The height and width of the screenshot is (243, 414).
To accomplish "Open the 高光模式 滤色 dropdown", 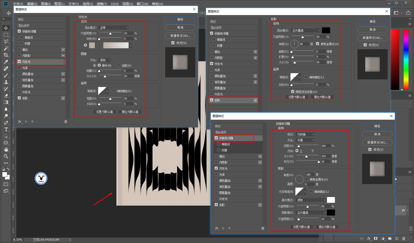I will tap(311, 200).
